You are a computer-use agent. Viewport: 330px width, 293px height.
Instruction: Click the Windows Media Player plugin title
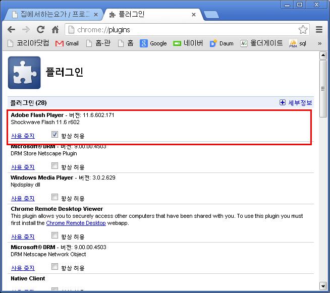click(42, 178)
